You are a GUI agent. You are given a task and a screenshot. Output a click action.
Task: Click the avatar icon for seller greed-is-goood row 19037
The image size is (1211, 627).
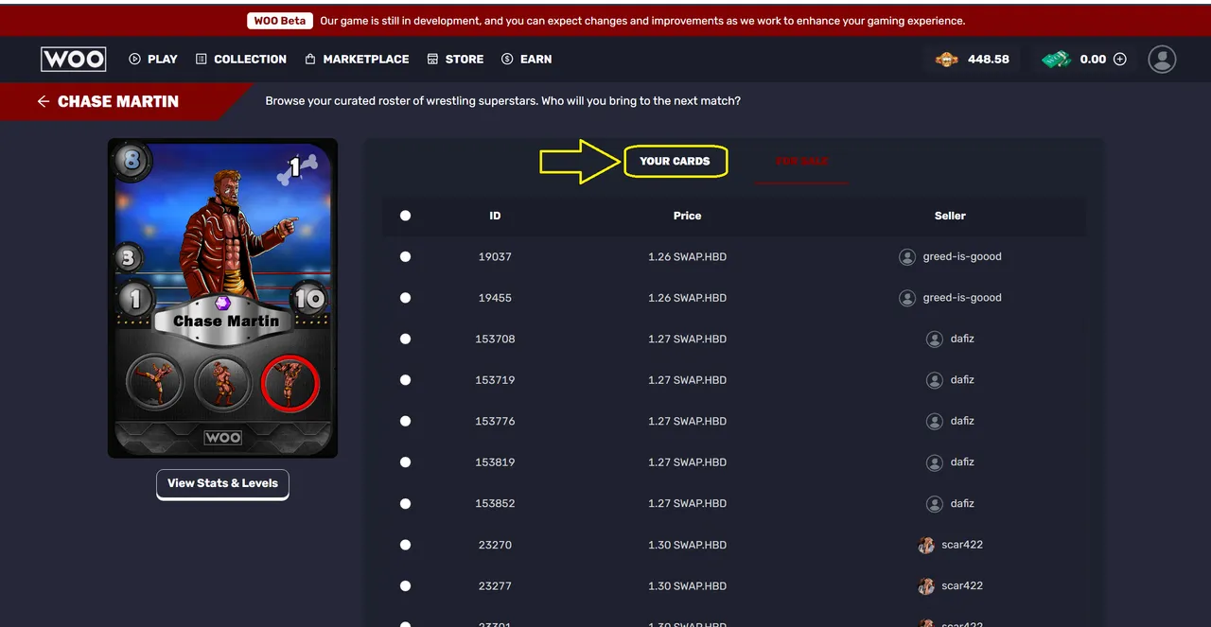click(x=906, y=256)
